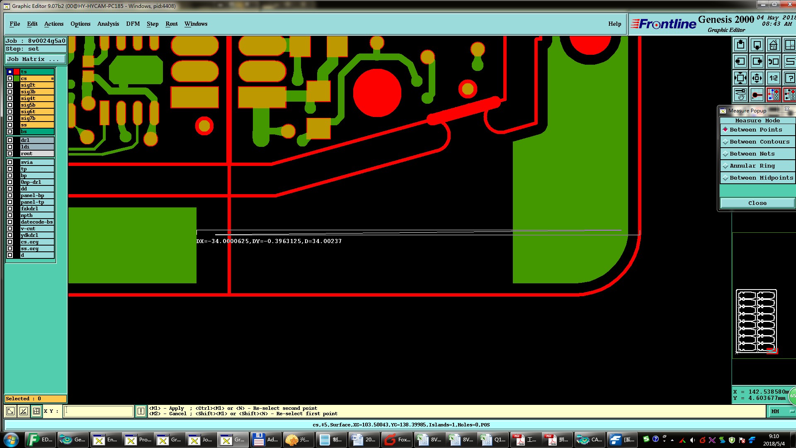Click the pan up arrow icon
This screenshot has width=796, height=448.
point(740,45)
